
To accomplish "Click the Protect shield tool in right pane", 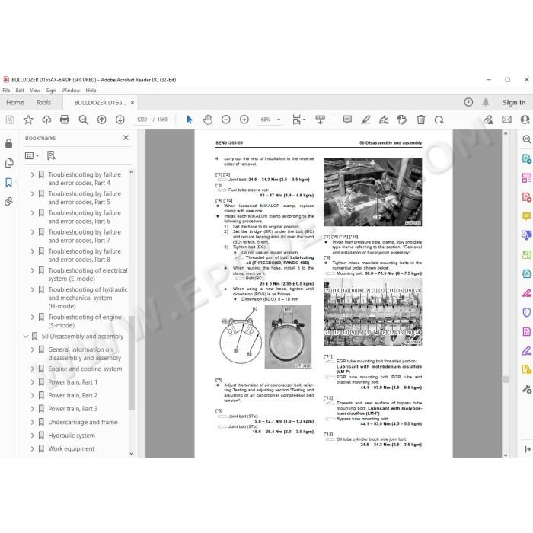I will 527,312.
